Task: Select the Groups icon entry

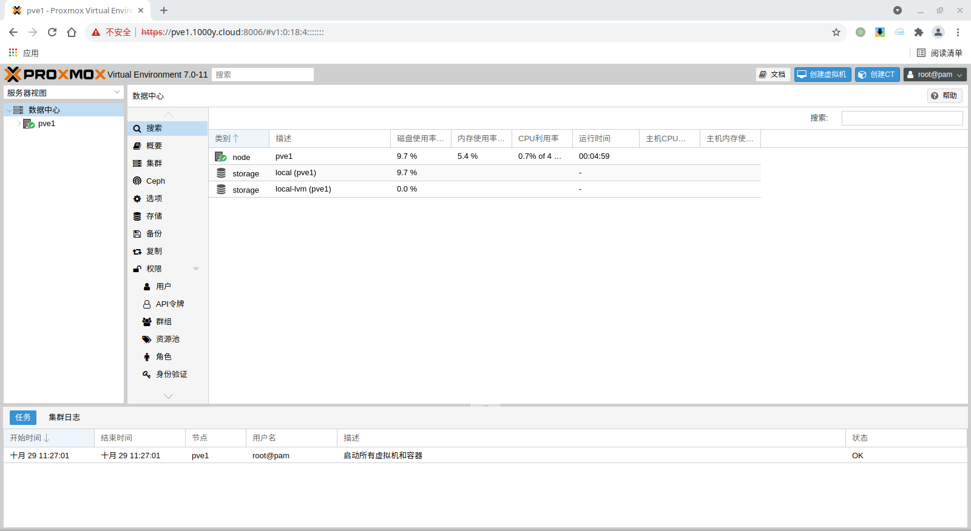Action: (x=147, y=321)
